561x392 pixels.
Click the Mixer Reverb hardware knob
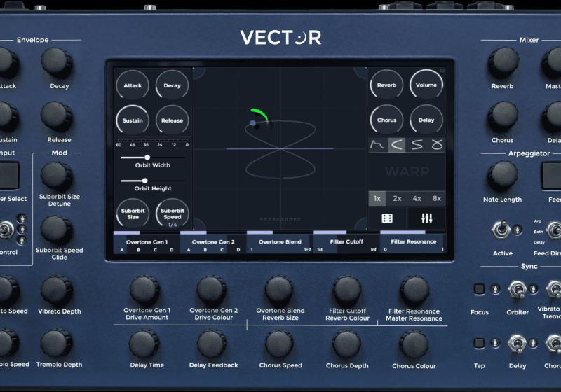[503, 63]
